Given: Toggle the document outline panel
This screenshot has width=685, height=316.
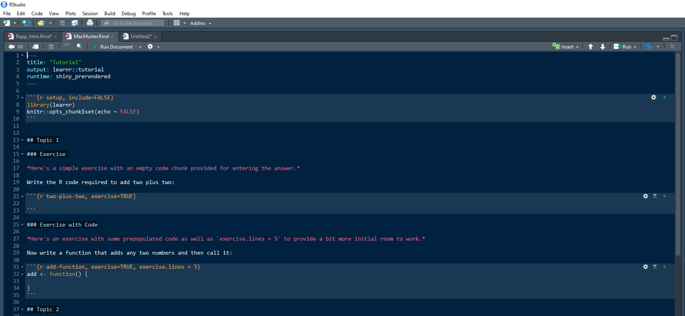Looking at the screenshot, I should (672, 47).
